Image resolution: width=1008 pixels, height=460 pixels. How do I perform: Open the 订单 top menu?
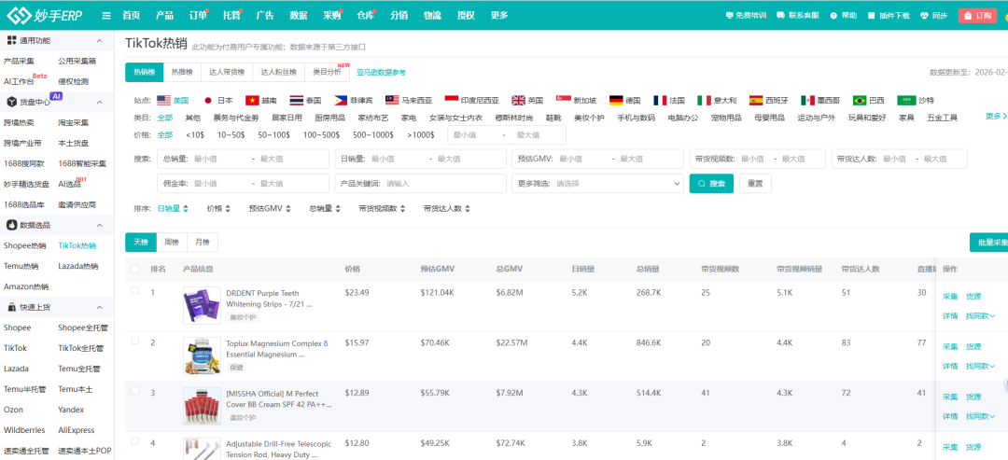pos(197,16)
